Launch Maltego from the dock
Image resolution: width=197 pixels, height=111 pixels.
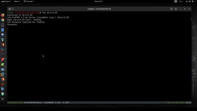pos(2,35)
